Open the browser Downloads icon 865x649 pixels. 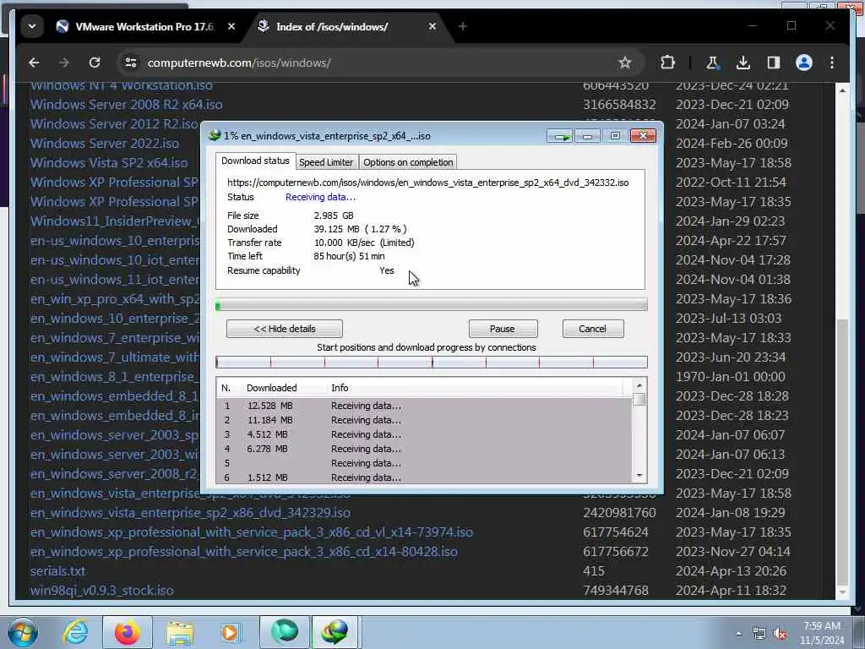coord(743,63)
